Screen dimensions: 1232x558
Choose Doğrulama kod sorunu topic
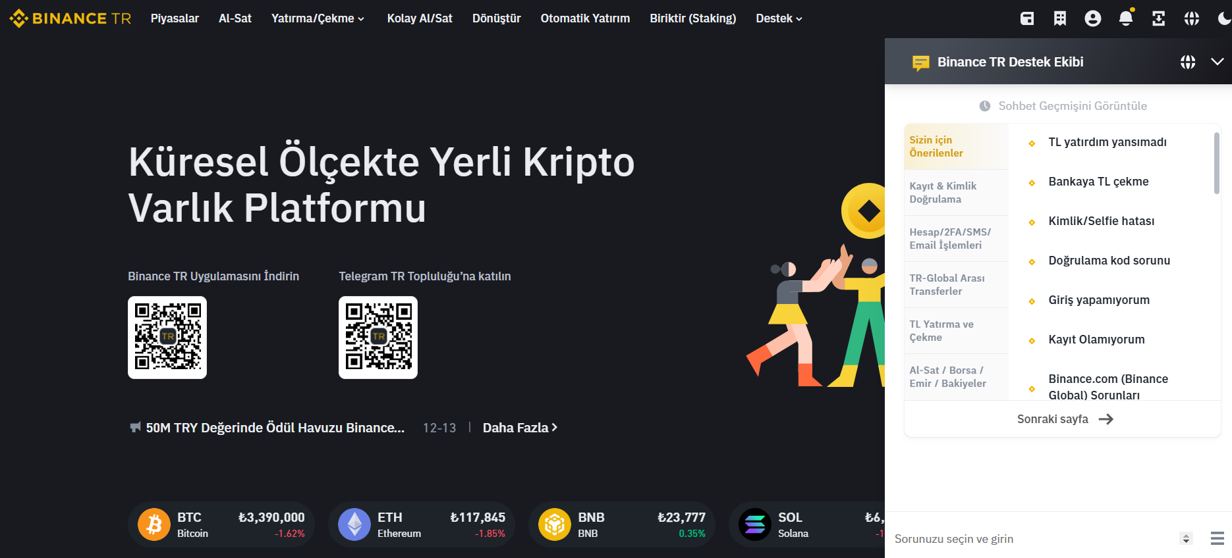click(x=1109, y=261)
